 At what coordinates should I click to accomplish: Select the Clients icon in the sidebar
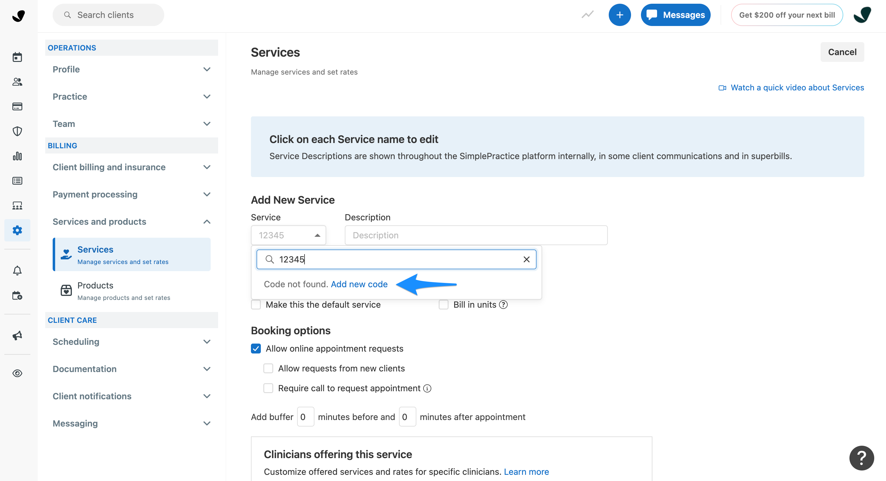(x=17, y=82)
